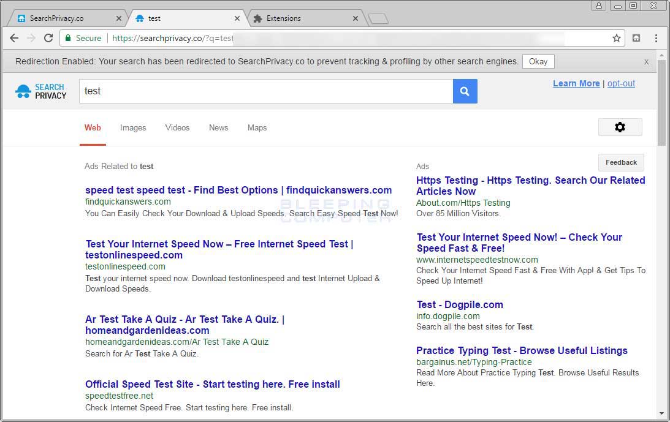Switch to the News results view
Screen dimensions: 670x422
point(218,127)
